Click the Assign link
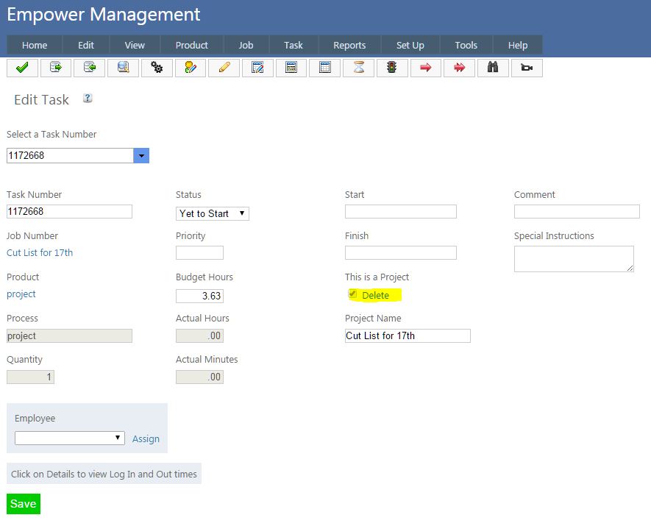Screen dimensions: 651x526 (146, 438)
